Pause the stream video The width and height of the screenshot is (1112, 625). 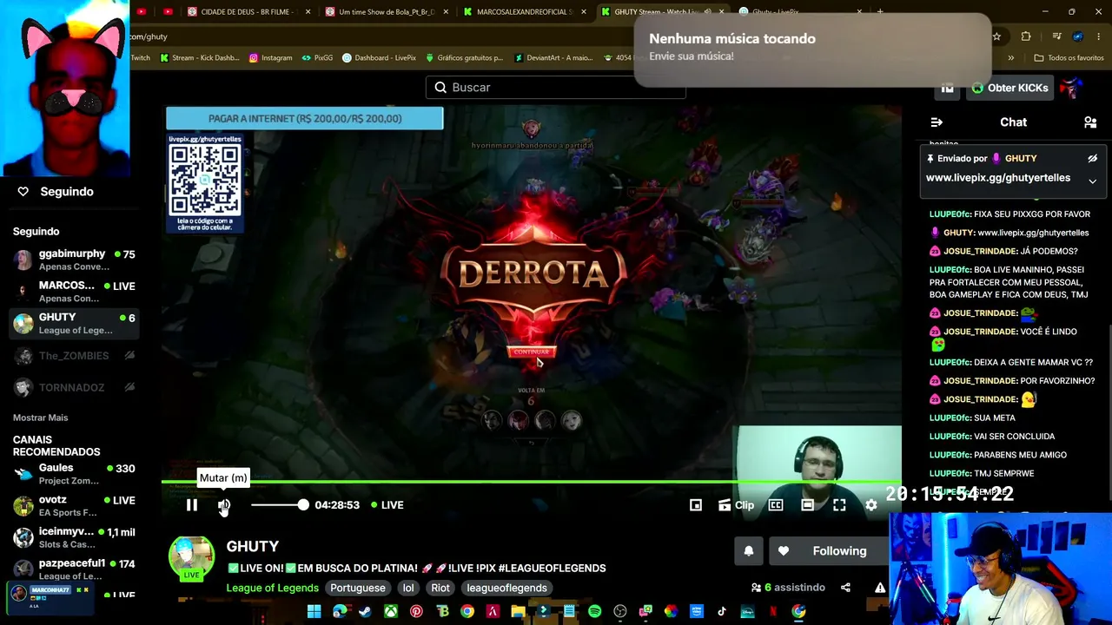click(x=192, y=504)
